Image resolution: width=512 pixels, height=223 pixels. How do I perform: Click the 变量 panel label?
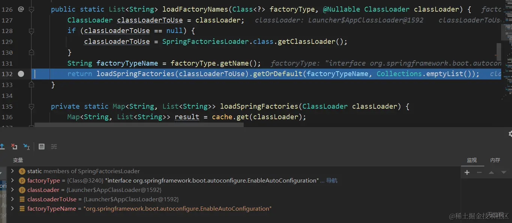pos(18,160)
